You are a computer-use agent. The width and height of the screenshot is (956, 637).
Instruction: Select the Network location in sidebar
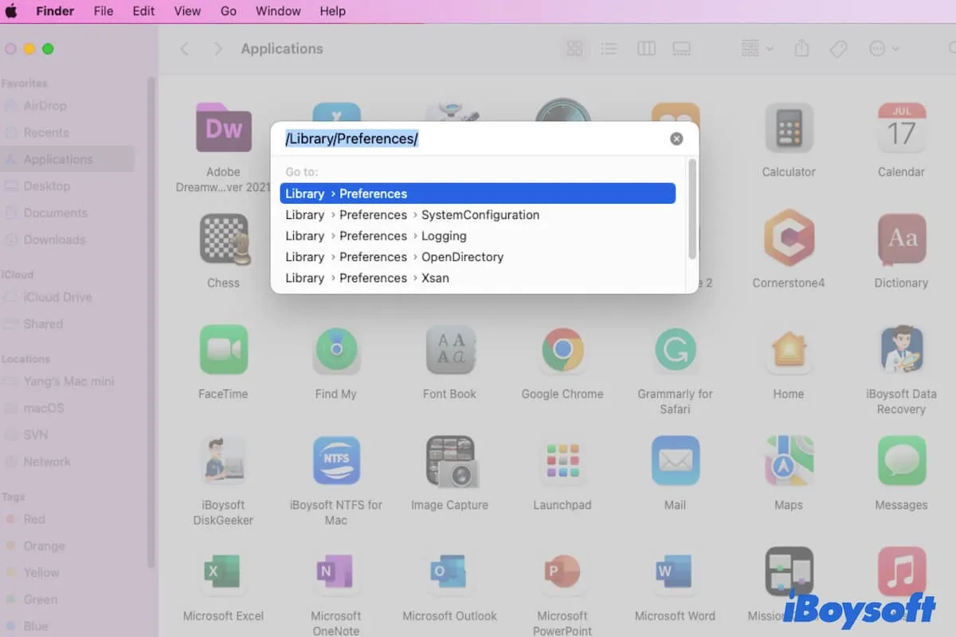pyautogui.click(x=68, y=462)
